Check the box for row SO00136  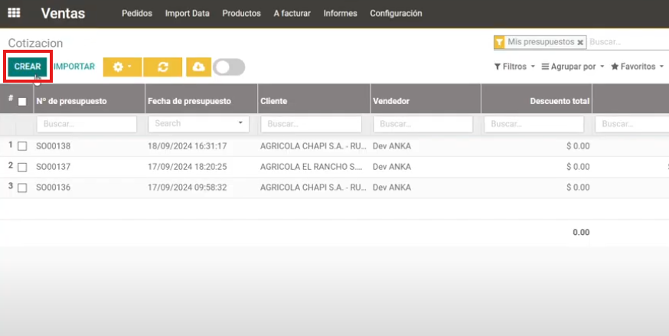tap(22, 188)
